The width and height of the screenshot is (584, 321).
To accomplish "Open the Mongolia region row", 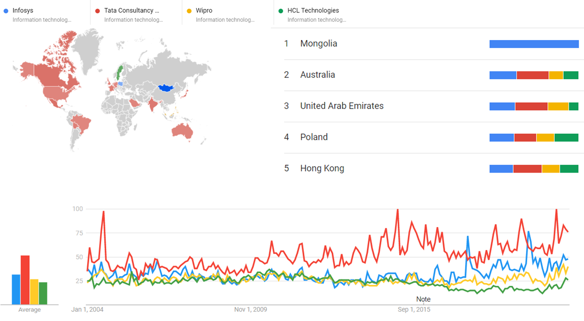I will 432,44.
